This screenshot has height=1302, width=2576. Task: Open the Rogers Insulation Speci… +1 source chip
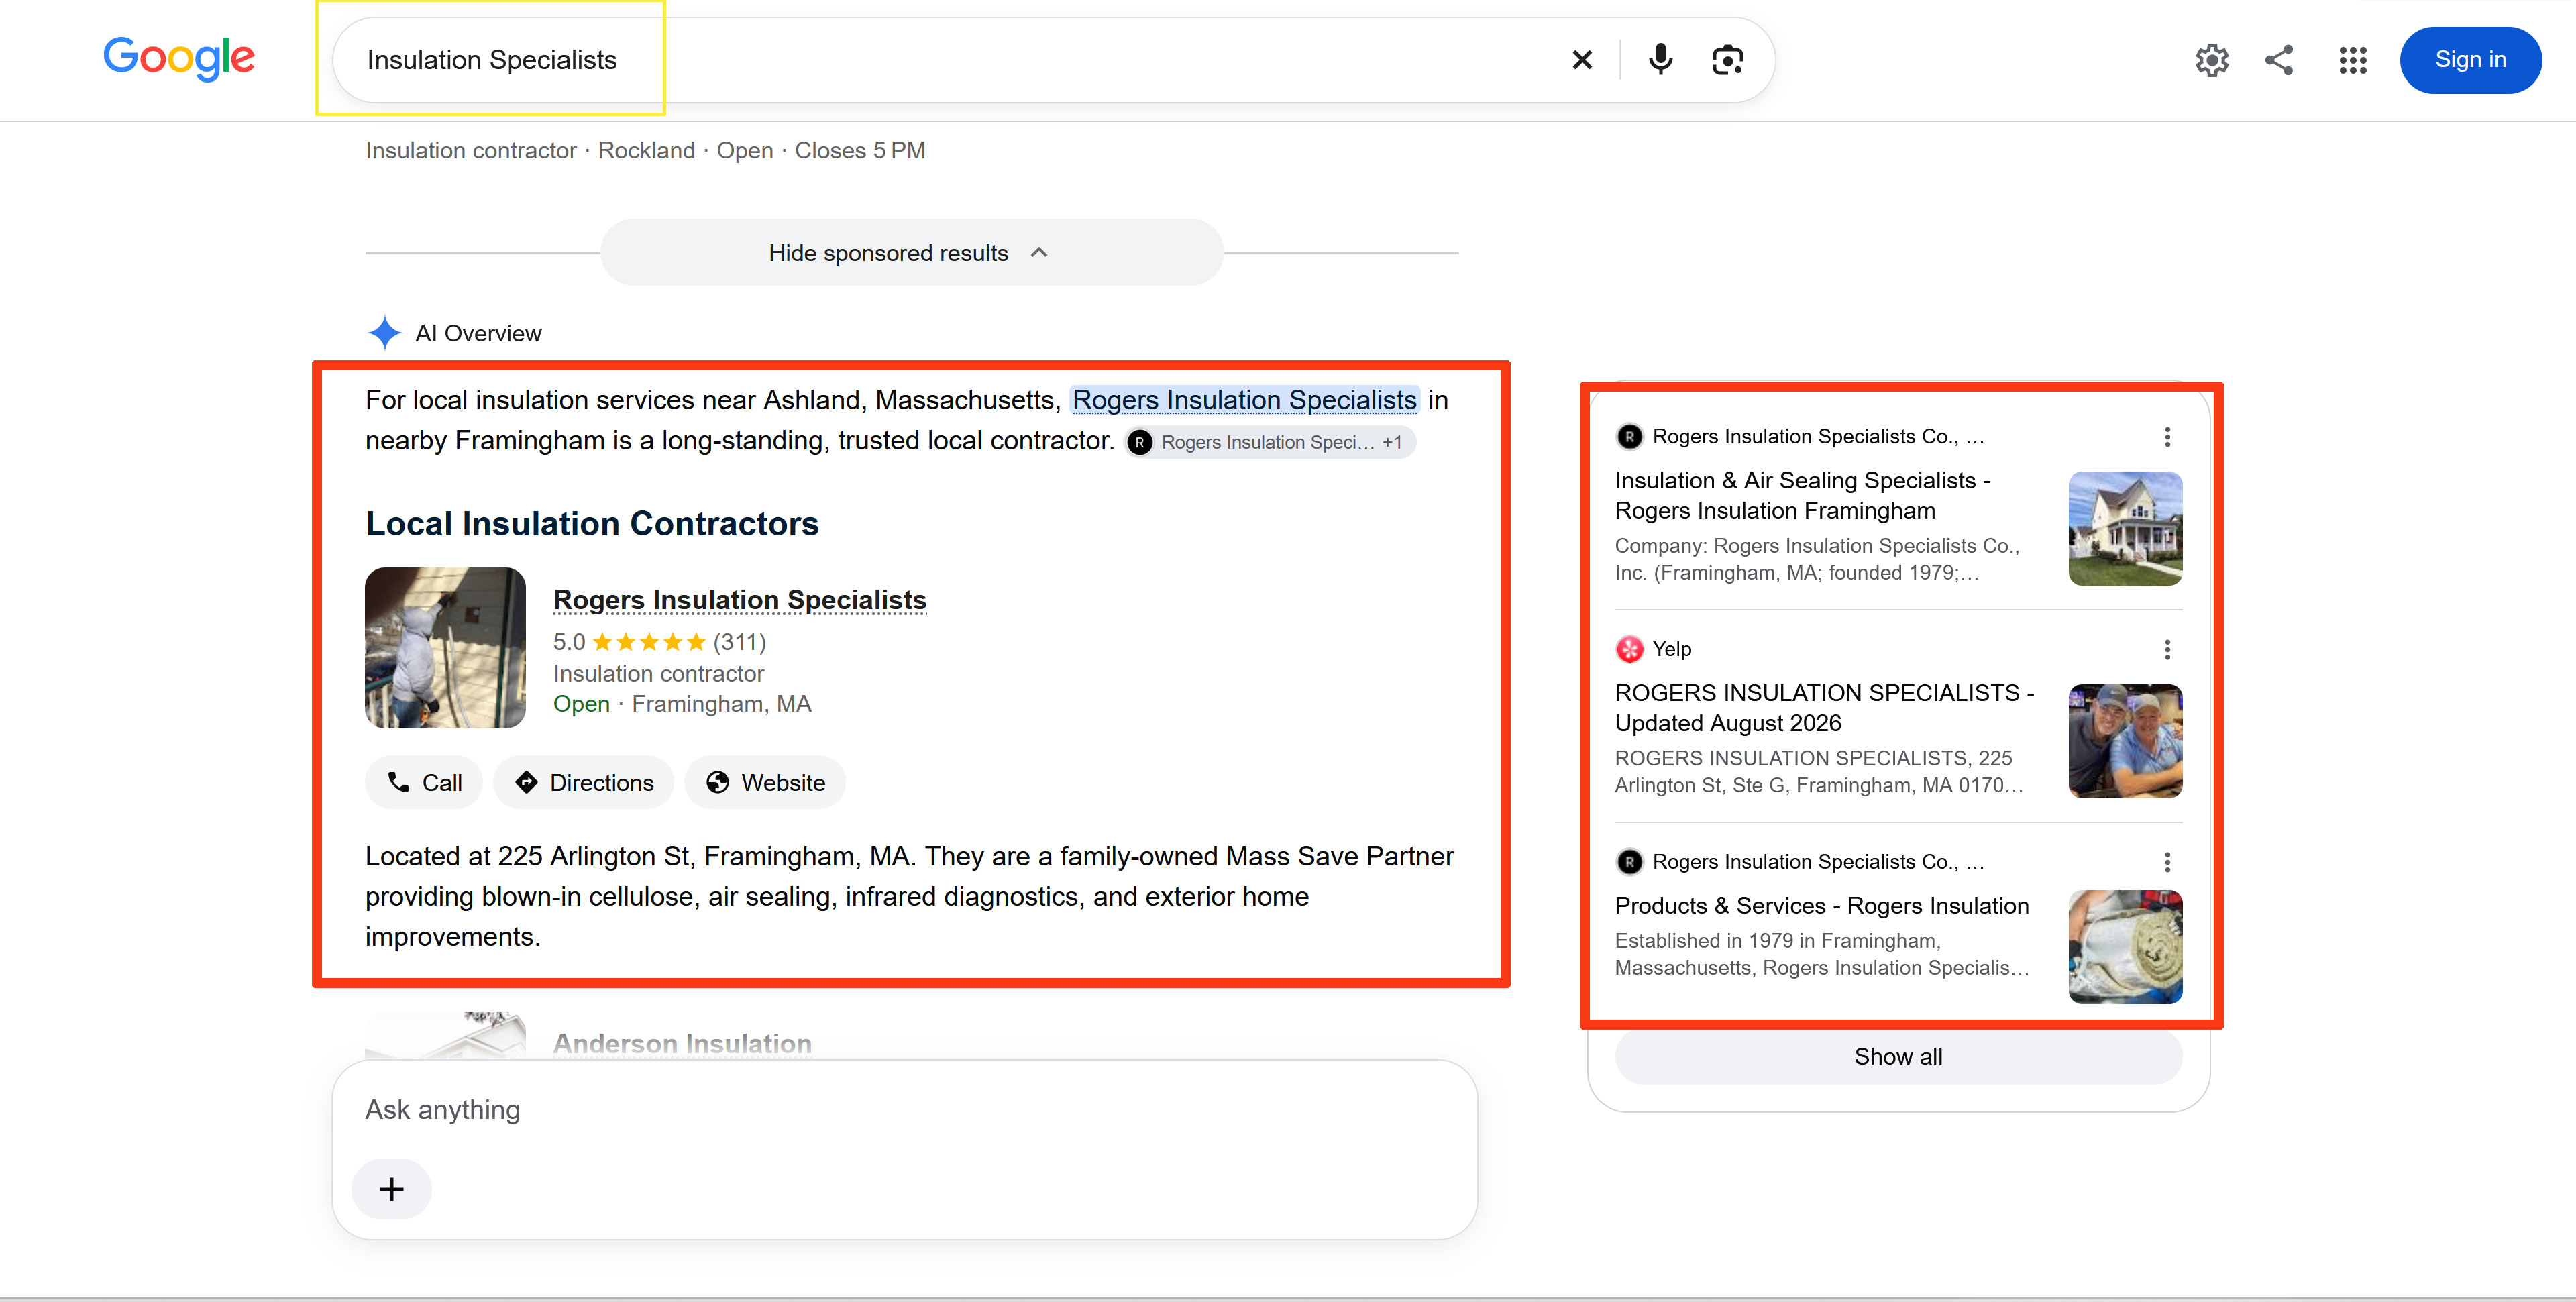pos(1271,442)
